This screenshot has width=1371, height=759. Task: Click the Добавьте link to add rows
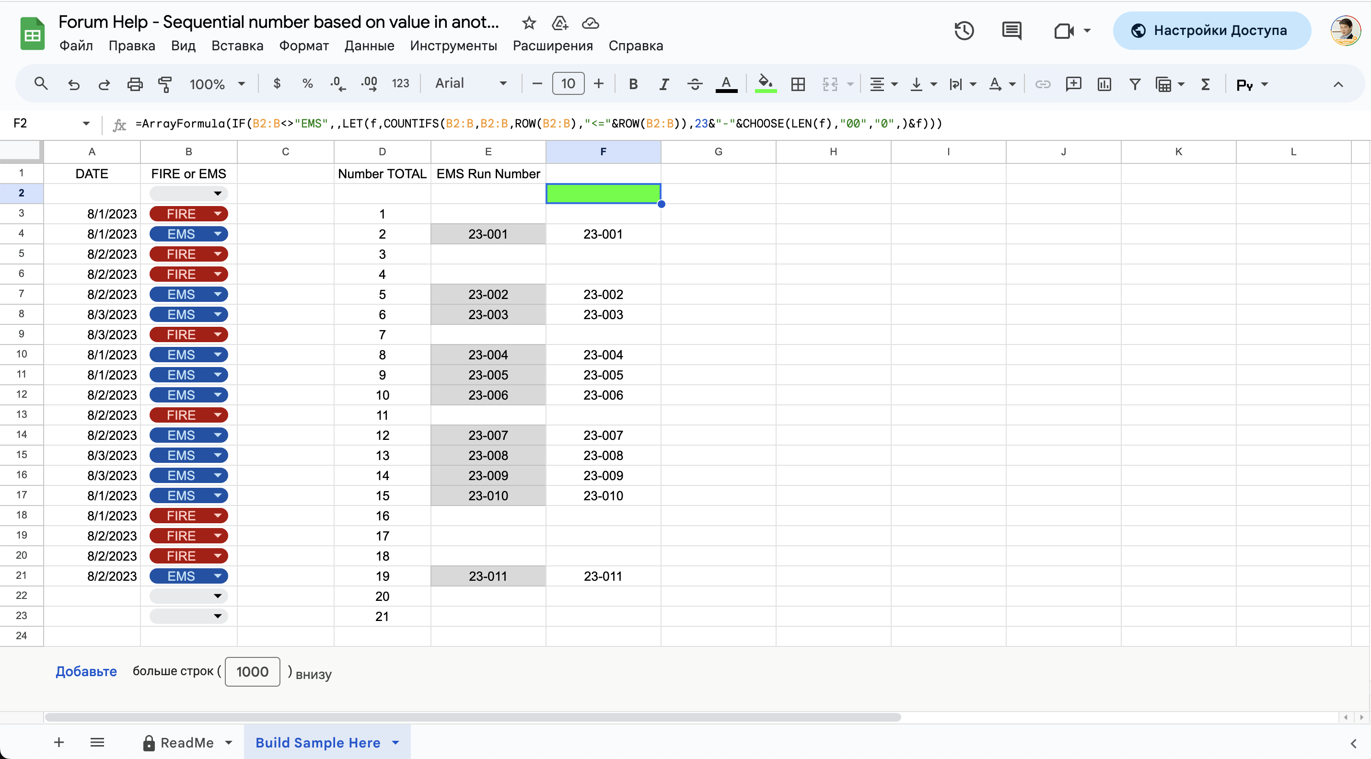[86, 671]
